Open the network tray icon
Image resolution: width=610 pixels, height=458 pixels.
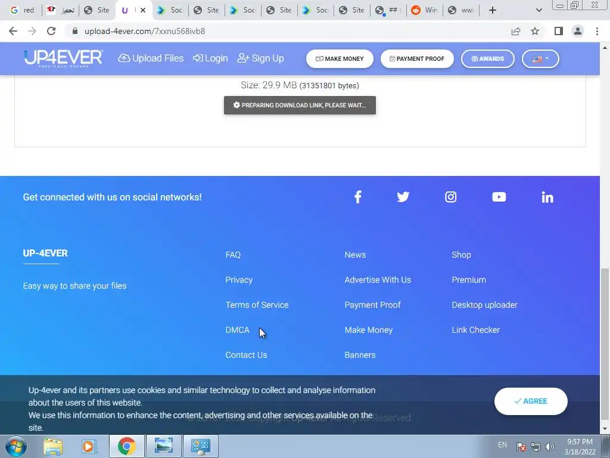(536, 447)
